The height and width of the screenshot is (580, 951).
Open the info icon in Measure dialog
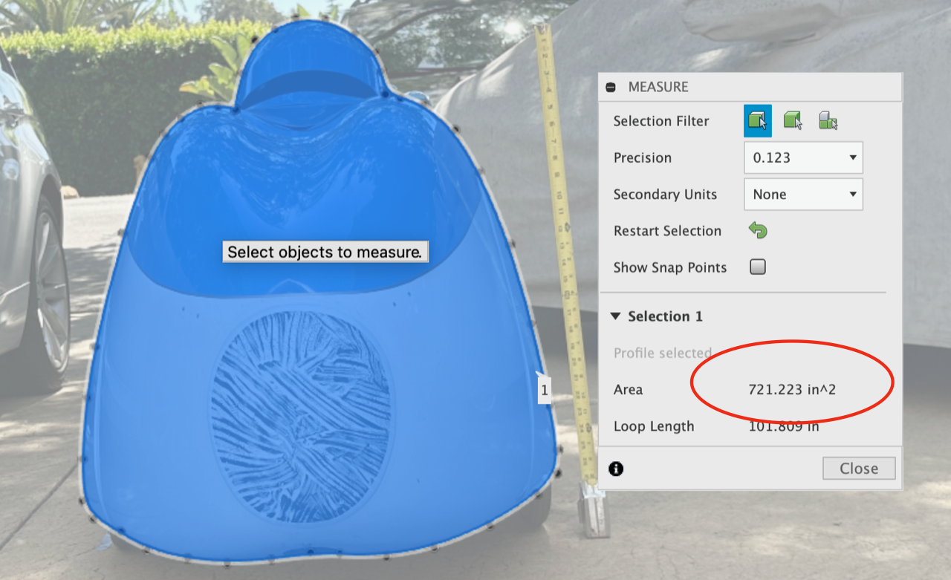point(616,469)
